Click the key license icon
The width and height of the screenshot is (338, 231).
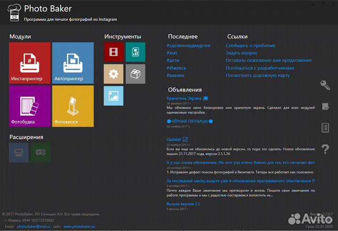coord(325,85)
